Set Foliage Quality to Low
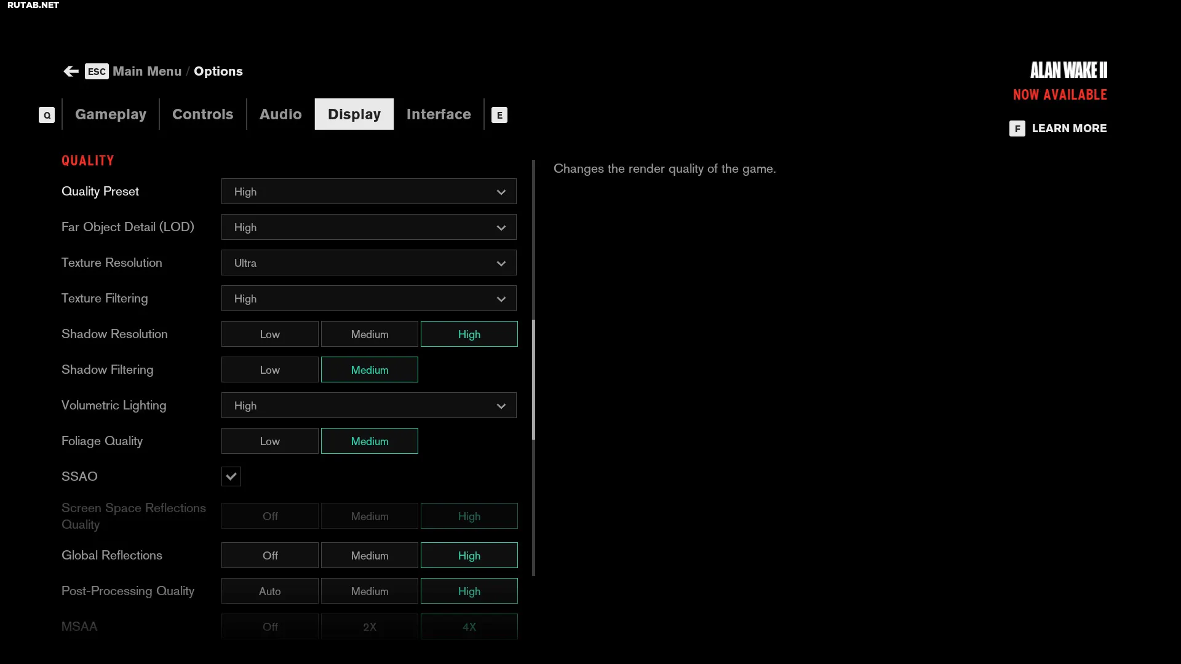The width and height of the screenshot is (1181, 664). tap(270, 441)
